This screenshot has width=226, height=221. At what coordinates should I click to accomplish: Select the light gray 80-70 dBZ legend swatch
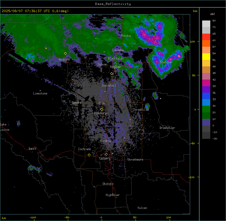tap(206, 24)
